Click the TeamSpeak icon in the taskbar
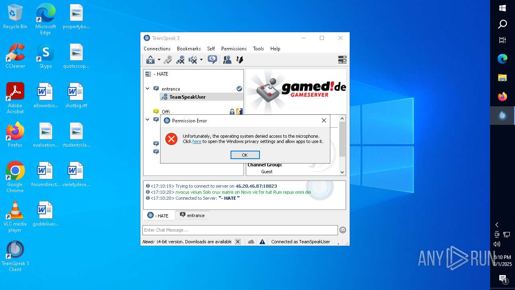The image size is (515, 290). tap(503, 116)
